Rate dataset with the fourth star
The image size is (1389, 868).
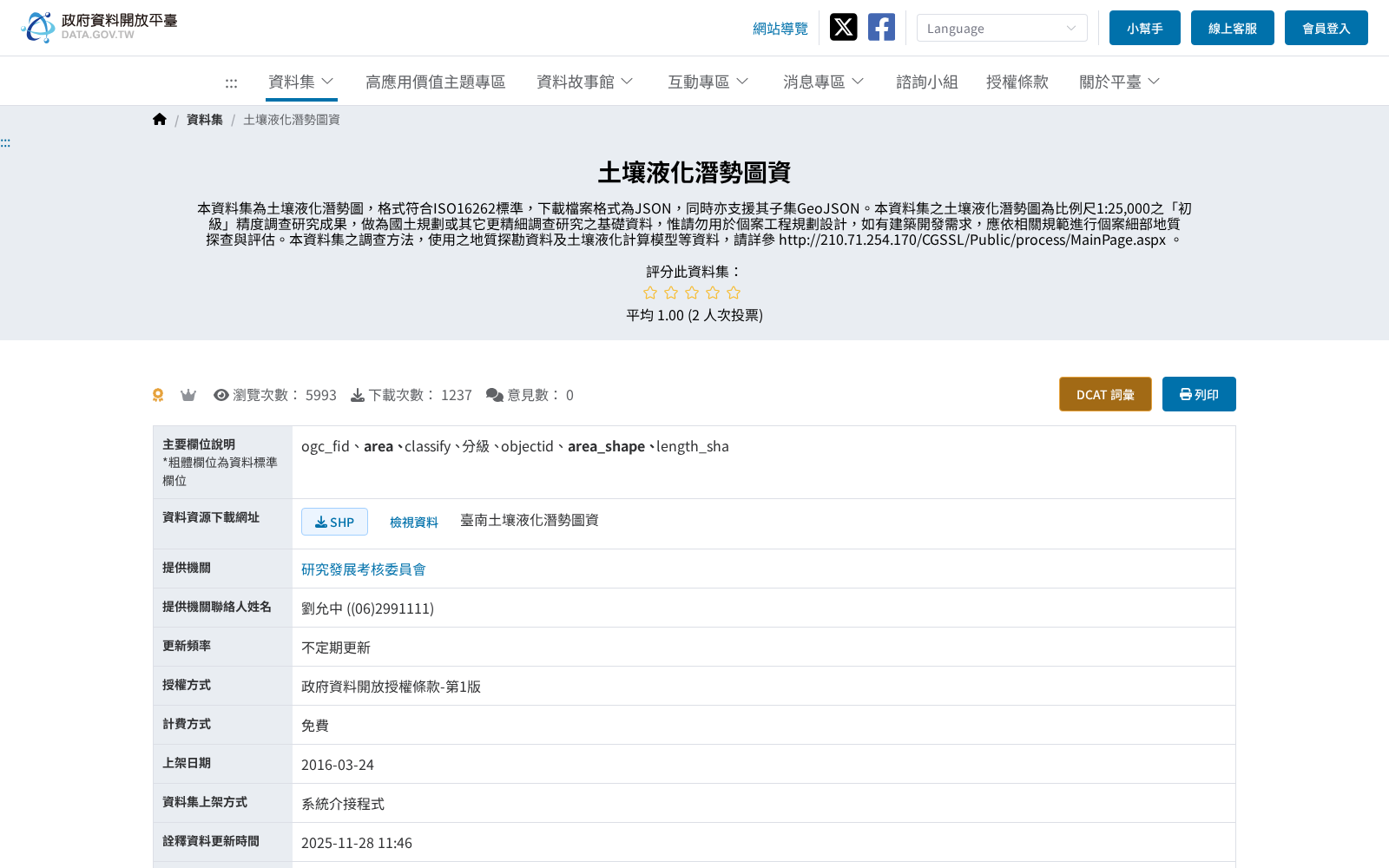click(713, 293)
